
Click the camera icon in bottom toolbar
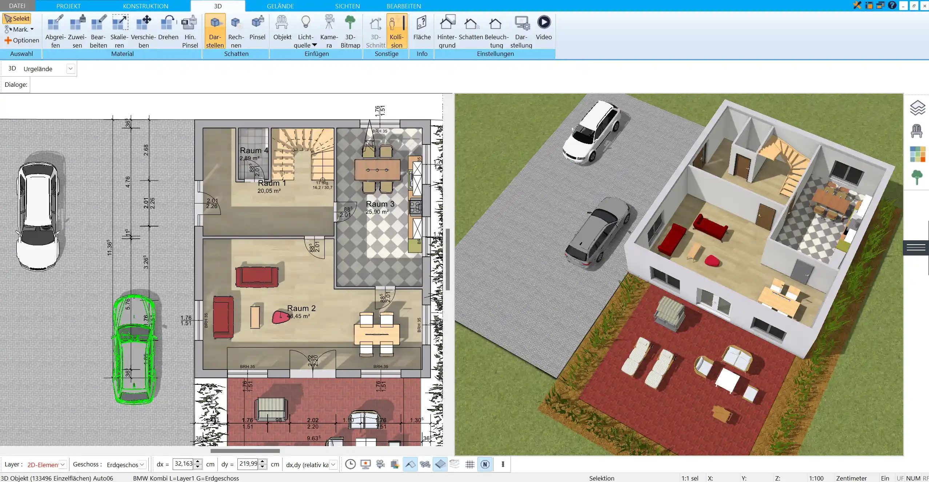(380, 464)
